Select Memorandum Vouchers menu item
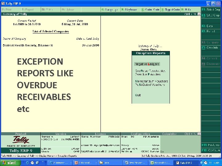Viewport: 222px width, 166px height. pos(151,81)
